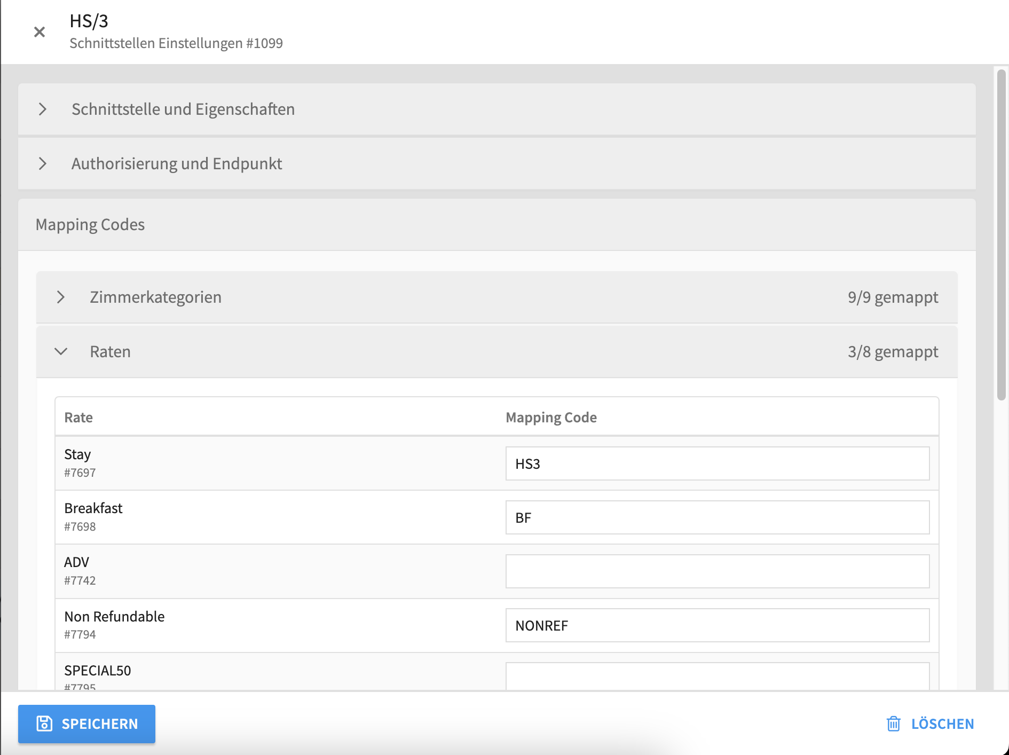Click the 'ADV' rate name
The height and width of the screenshot is (755, 1009).
point(76,562)
